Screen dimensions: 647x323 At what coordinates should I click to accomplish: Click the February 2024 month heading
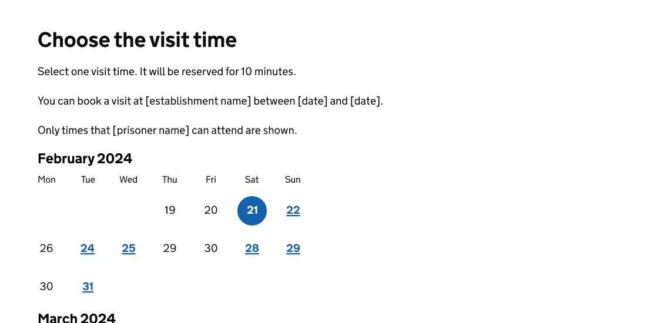tap(85, 159)
